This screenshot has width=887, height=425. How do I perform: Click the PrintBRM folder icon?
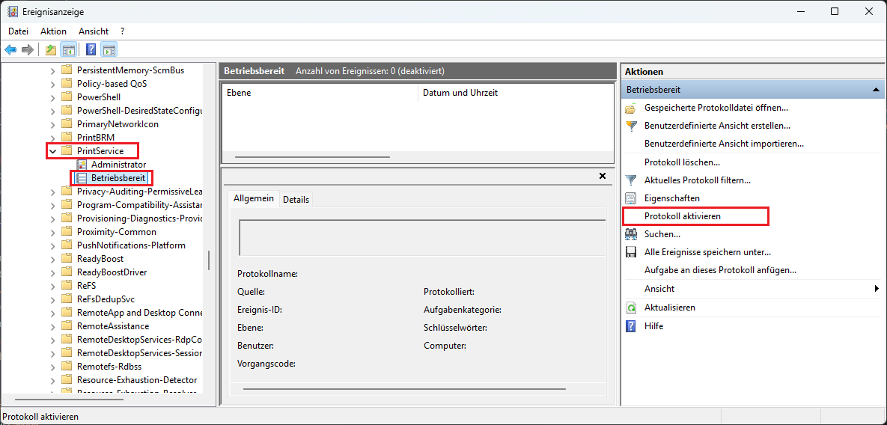point(67,138)
